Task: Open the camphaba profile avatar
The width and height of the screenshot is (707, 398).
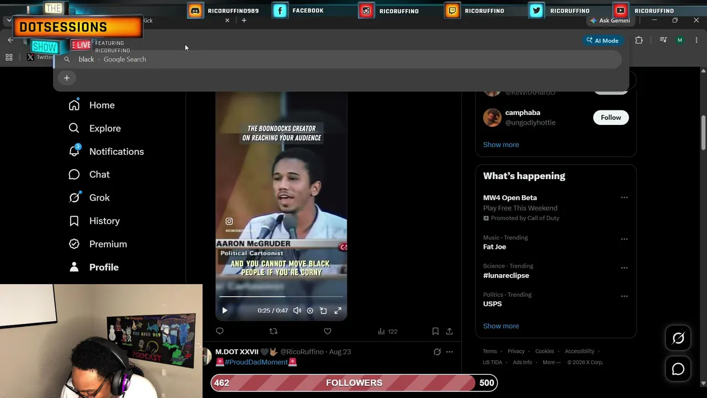Action: (x=492, y=117)
